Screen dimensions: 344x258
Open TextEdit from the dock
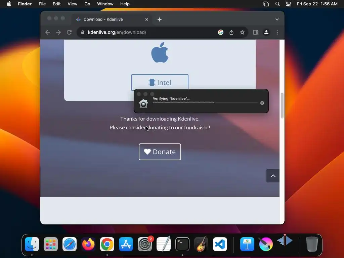164,244
